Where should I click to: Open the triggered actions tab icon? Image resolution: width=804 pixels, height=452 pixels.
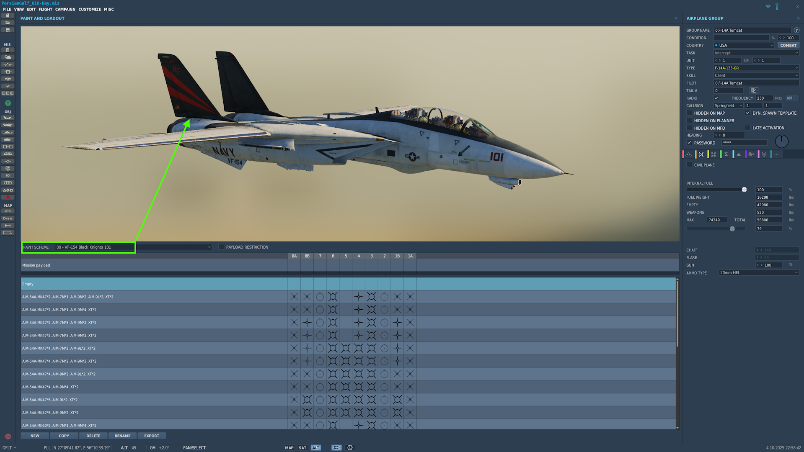(x=714, y=154)
